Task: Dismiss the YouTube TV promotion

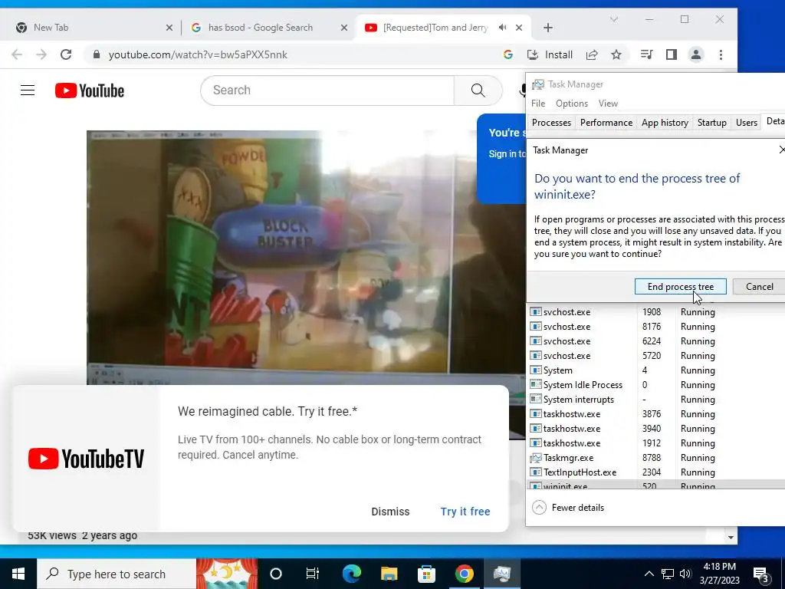Action: coord(390,512)
